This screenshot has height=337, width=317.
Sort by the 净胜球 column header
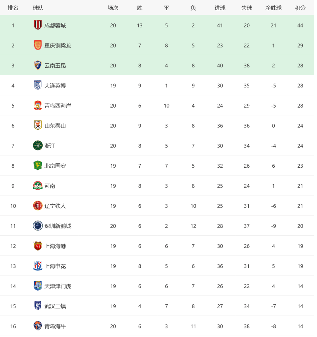tap(273, 8)
